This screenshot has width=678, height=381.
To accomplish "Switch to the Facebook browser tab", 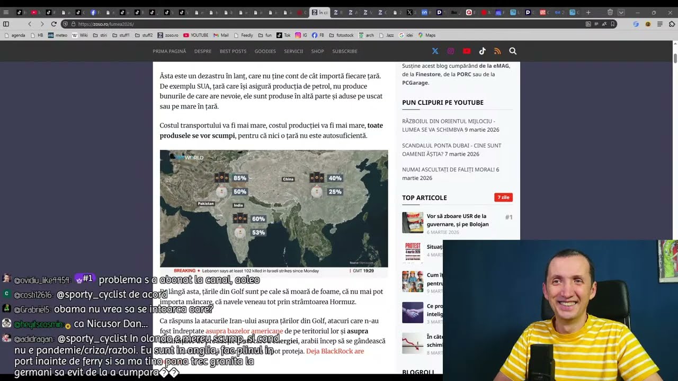I will pos(95,12).
